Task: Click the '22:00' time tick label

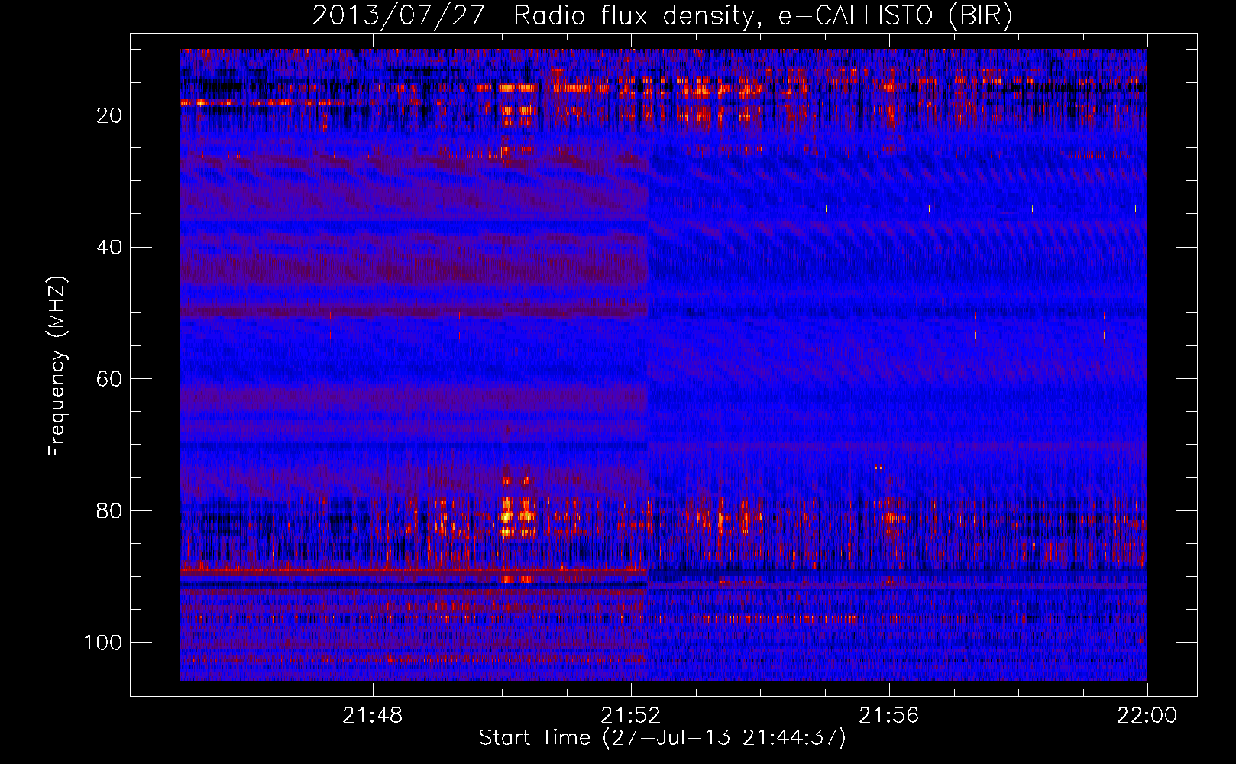Action: pos(1147,716)
